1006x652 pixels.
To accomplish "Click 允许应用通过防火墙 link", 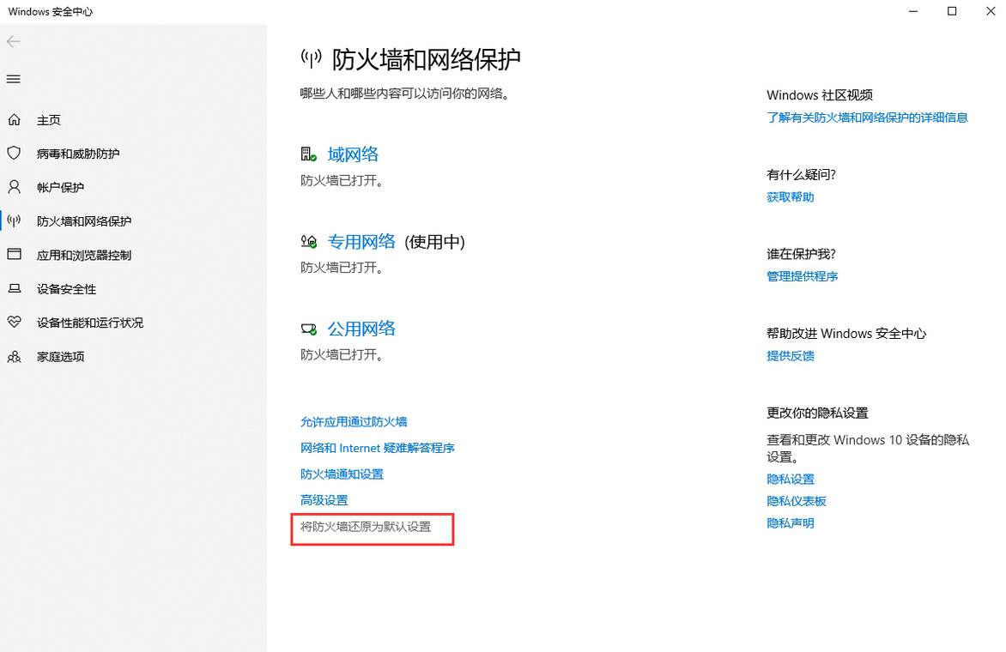I will (x=354, y=422).
